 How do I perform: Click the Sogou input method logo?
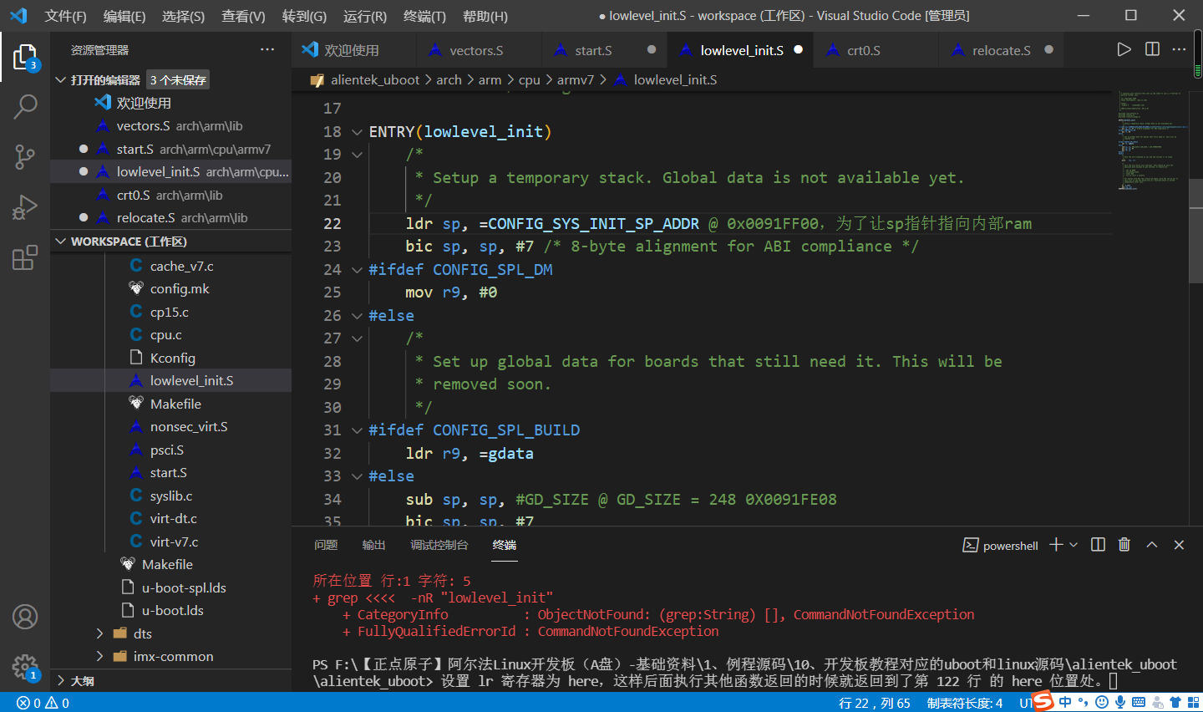tap(1043, 701)
